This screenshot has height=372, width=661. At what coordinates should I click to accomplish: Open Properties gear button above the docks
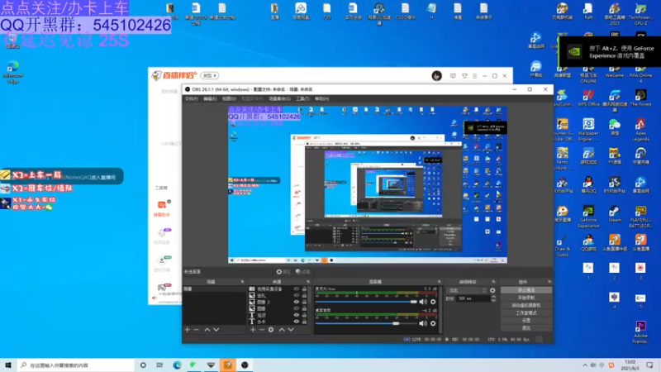click(x=283, y=272)
